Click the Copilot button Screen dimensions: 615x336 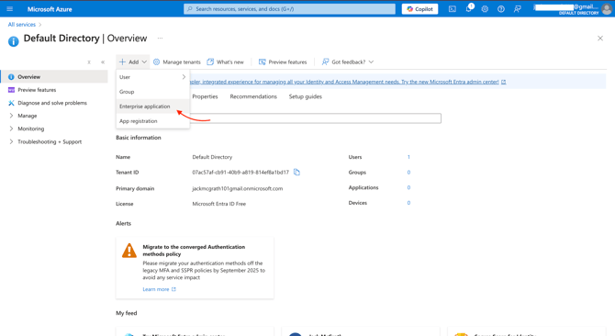pyautogui.click(x=419, y=9)
